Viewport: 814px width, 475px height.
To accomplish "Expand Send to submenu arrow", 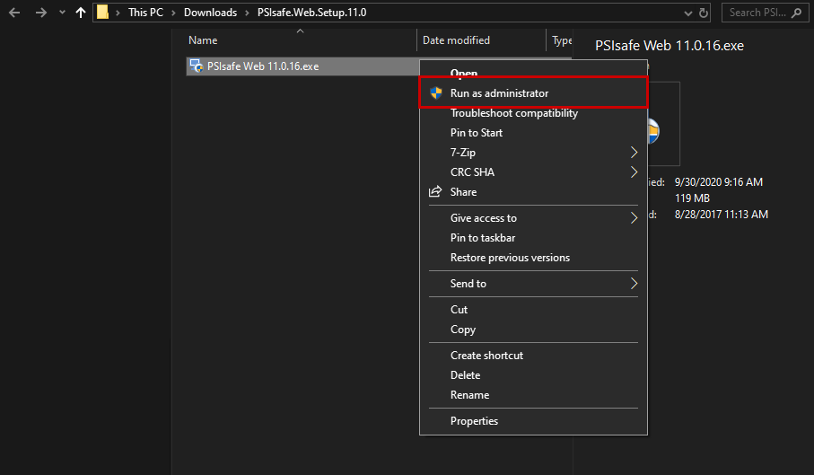I will point(634,284).
